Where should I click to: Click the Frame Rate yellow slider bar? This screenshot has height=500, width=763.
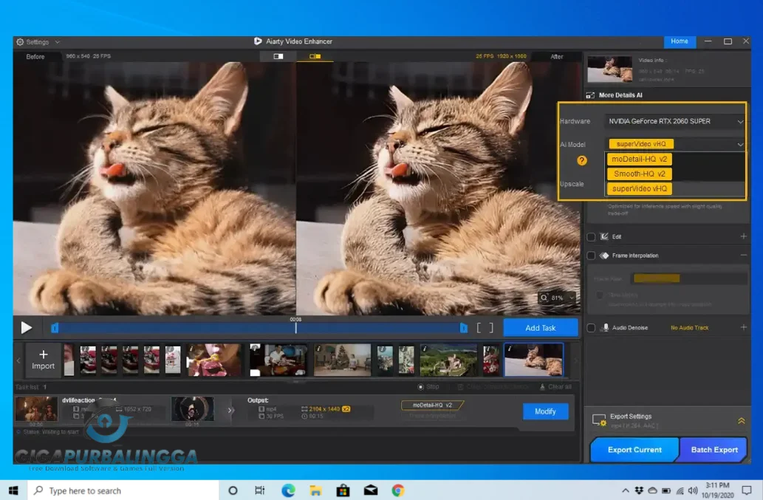coord(657,278)
